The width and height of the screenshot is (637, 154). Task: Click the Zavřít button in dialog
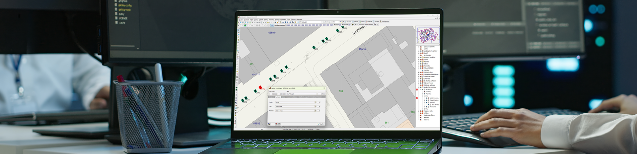(321, 124)
